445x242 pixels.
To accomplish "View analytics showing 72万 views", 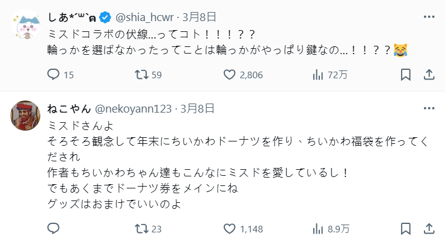I will (x=318, y=75).
